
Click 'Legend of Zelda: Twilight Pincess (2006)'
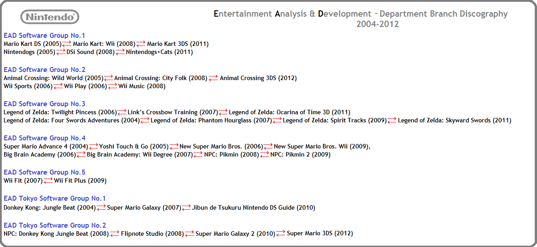[x=60, y=112]
